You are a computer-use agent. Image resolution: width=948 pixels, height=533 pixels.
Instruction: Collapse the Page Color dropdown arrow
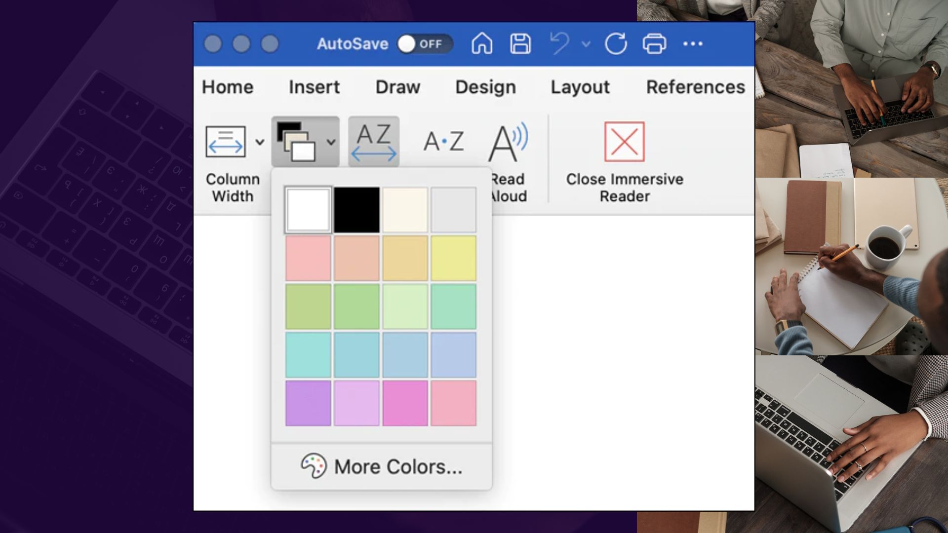[331, 142]
